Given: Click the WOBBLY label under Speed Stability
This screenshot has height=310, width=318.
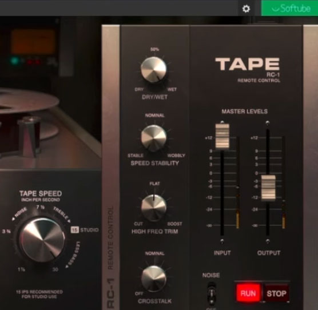Looking at the screenshot, I should coord(176,156).
